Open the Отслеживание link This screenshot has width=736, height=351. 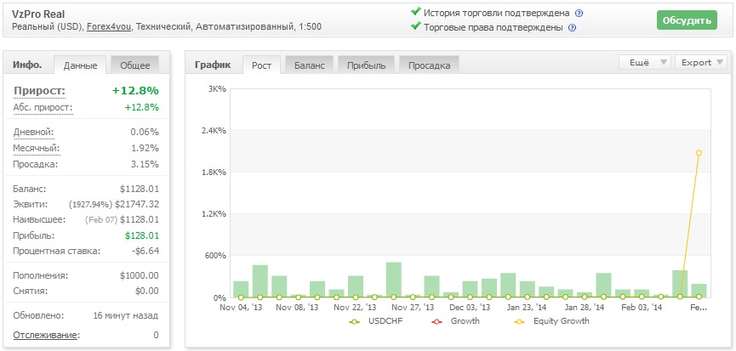(x=47, y=335)
